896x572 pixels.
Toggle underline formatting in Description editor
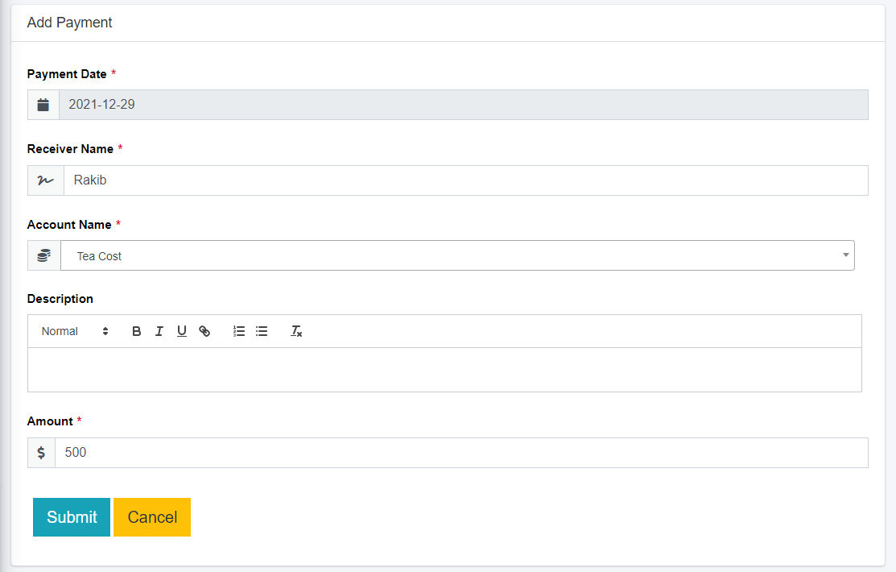click(182, 331)
